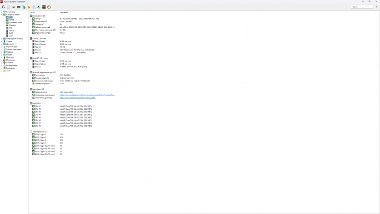This screenshot has width=380, height=214.
Task: Expand the Комп'ютер tree node
Action: pyautogui.click(x=1, y=12)
